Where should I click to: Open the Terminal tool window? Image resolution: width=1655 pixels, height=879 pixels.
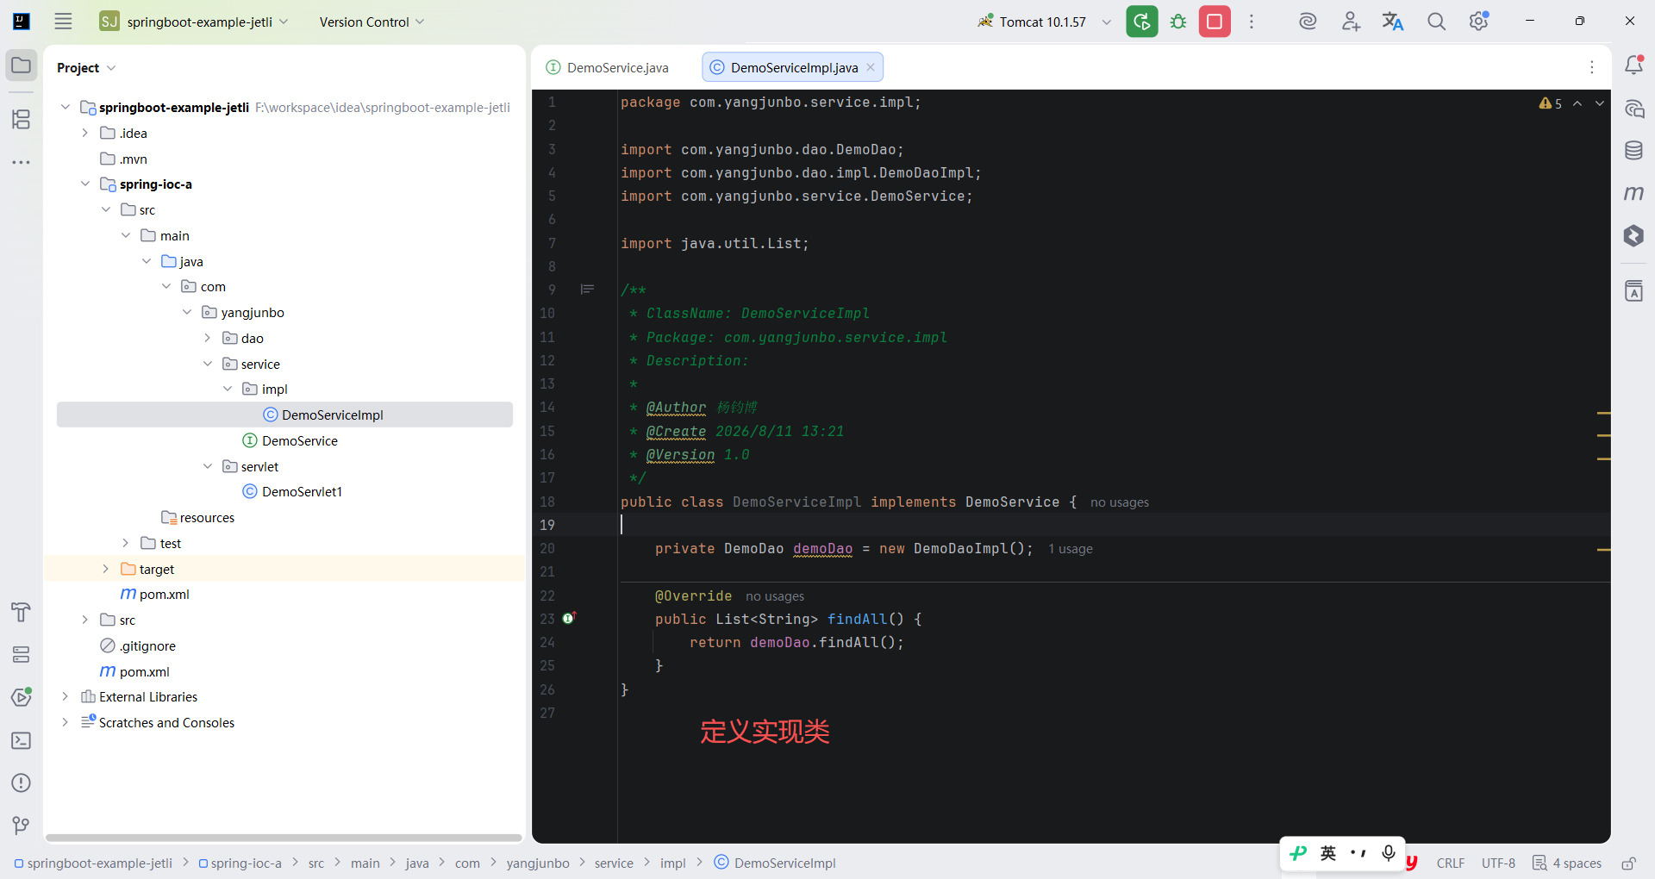22,740
